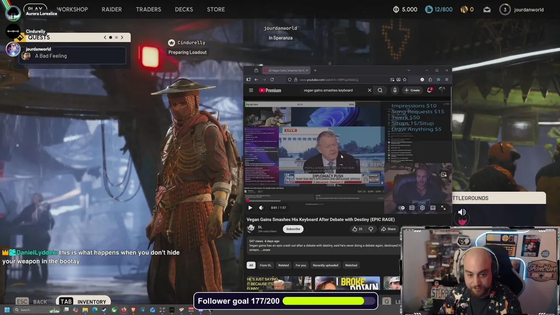Select the From DL filter chip
This screenshot has height=315, width=560.
pyautogui.click(x=266, y=265)
